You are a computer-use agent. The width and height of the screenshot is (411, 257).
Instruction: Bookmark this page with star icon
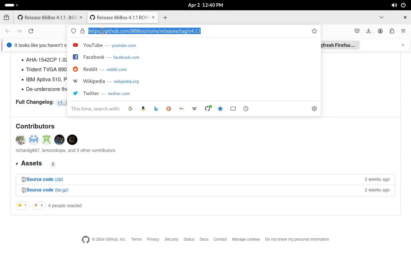point(314,31)
